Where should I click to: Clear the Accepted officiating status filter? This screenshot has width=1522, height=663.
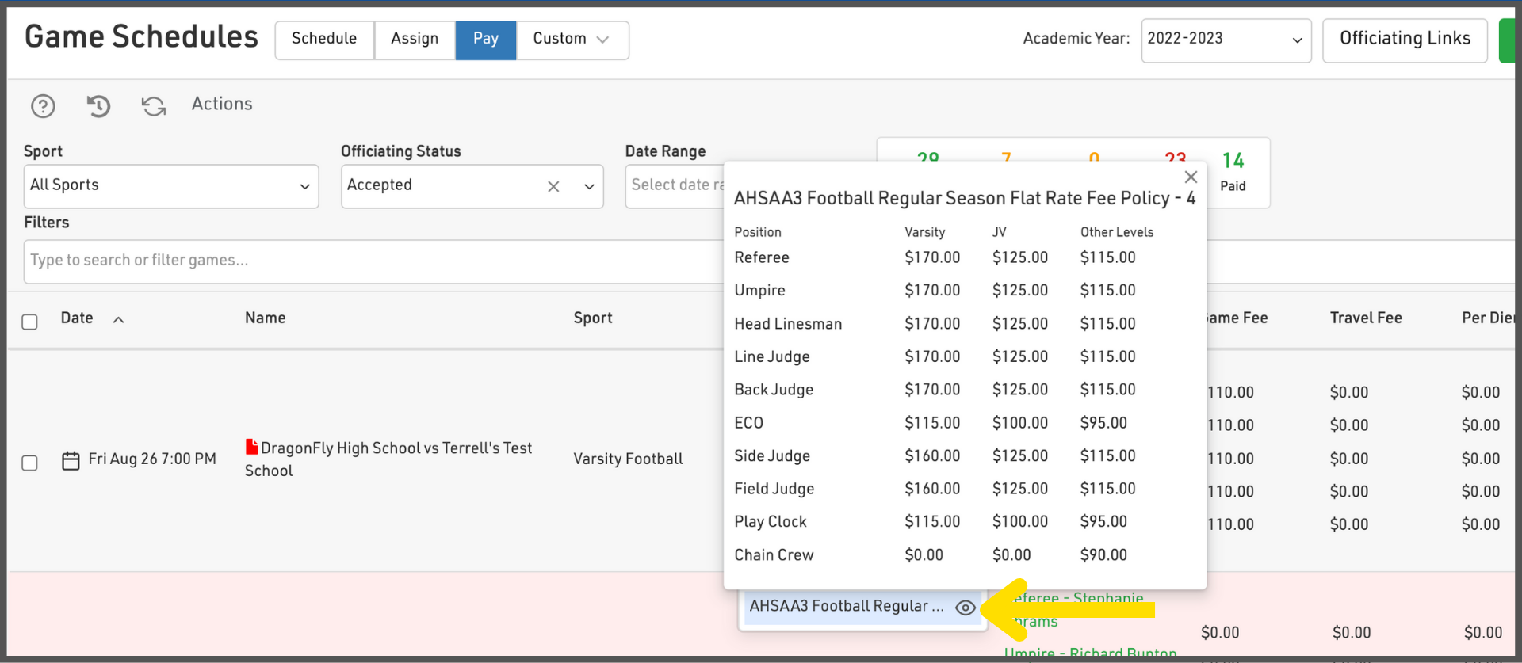tap(553, 186)
